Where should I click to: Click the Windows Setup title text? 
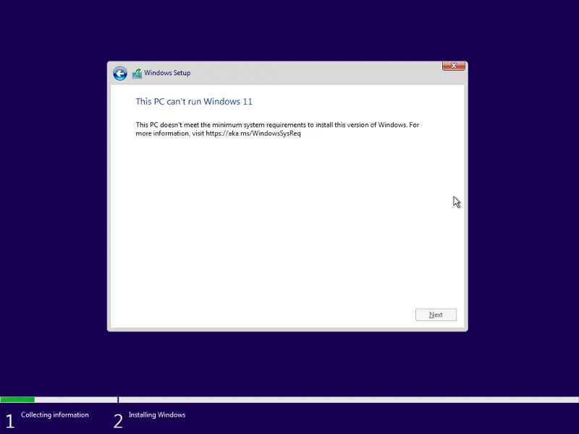point(168,73)
